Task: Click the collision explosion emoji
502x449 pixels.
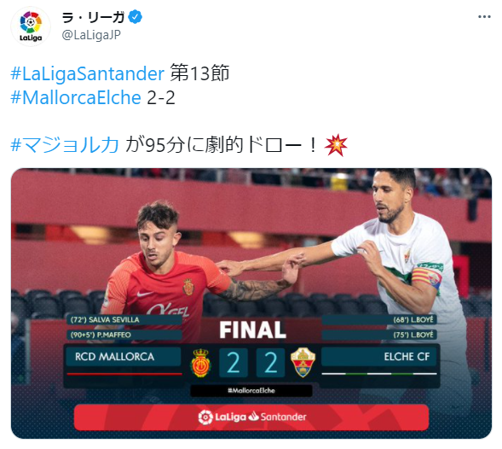Action: 336,145
